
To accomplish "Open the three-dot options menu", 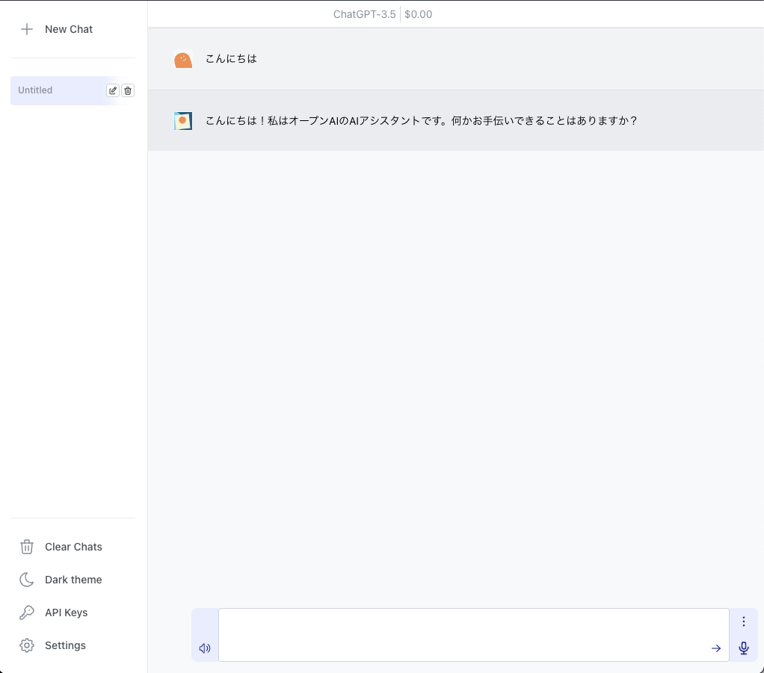I will (743, 621).
